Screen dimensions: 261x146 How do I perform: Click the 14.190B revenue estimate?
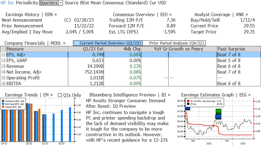[95, 66]
